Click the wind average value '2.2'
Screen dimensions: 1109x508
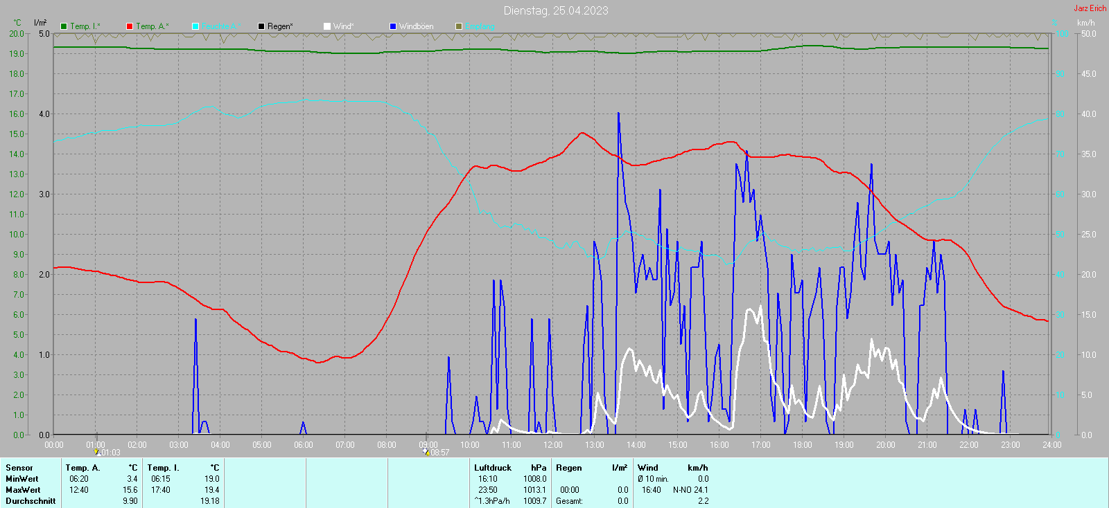click(x=704, y=501)
